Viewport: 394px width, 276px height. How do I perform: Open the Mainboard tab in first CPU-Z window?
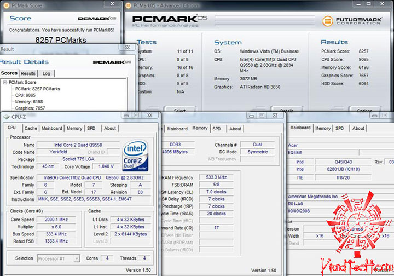pyautogui.click(x=52, y=128)
